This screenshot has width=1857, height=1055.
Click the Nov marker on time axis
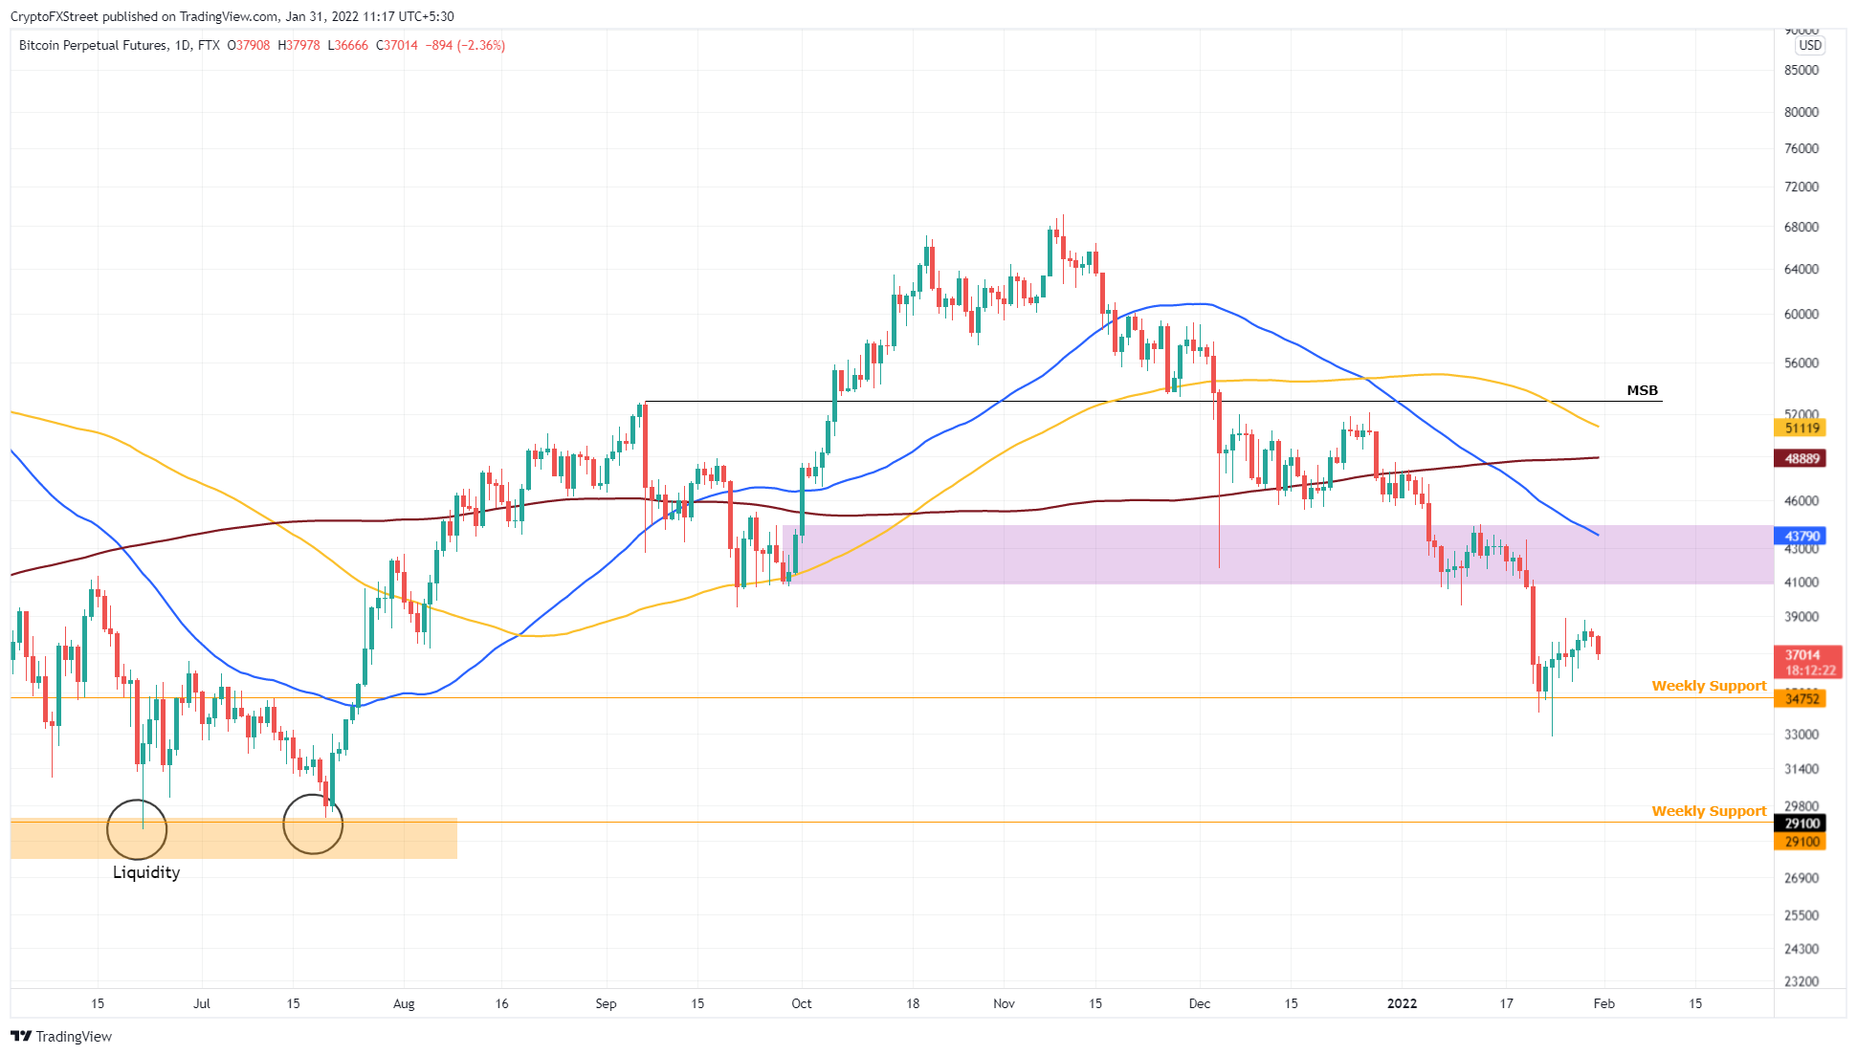point(1004,1003)
